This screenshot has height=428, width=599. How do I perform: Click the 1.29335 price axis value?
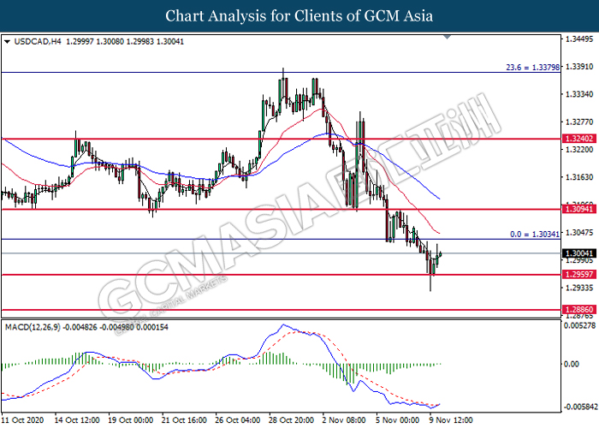[x=579, y=288]
